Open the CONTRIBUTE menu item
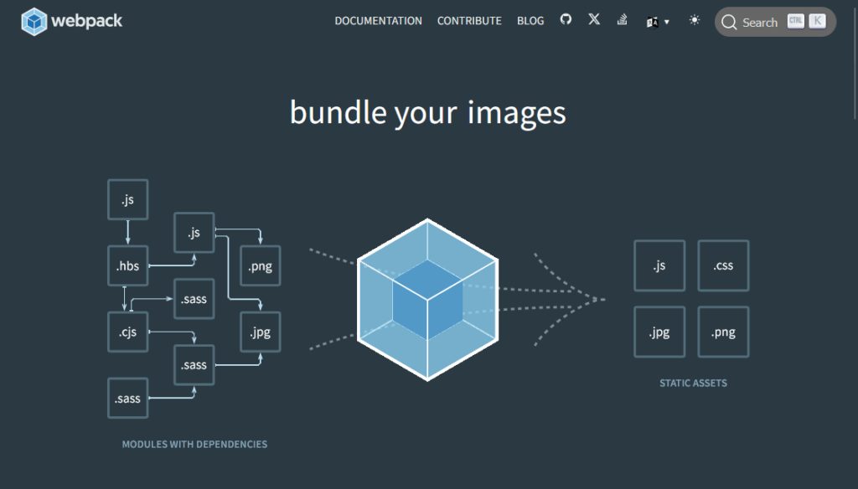 469,21
